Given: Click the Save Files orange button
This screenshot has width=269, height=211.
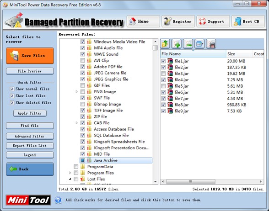Looking at the screenshot, I should [30, 56].
